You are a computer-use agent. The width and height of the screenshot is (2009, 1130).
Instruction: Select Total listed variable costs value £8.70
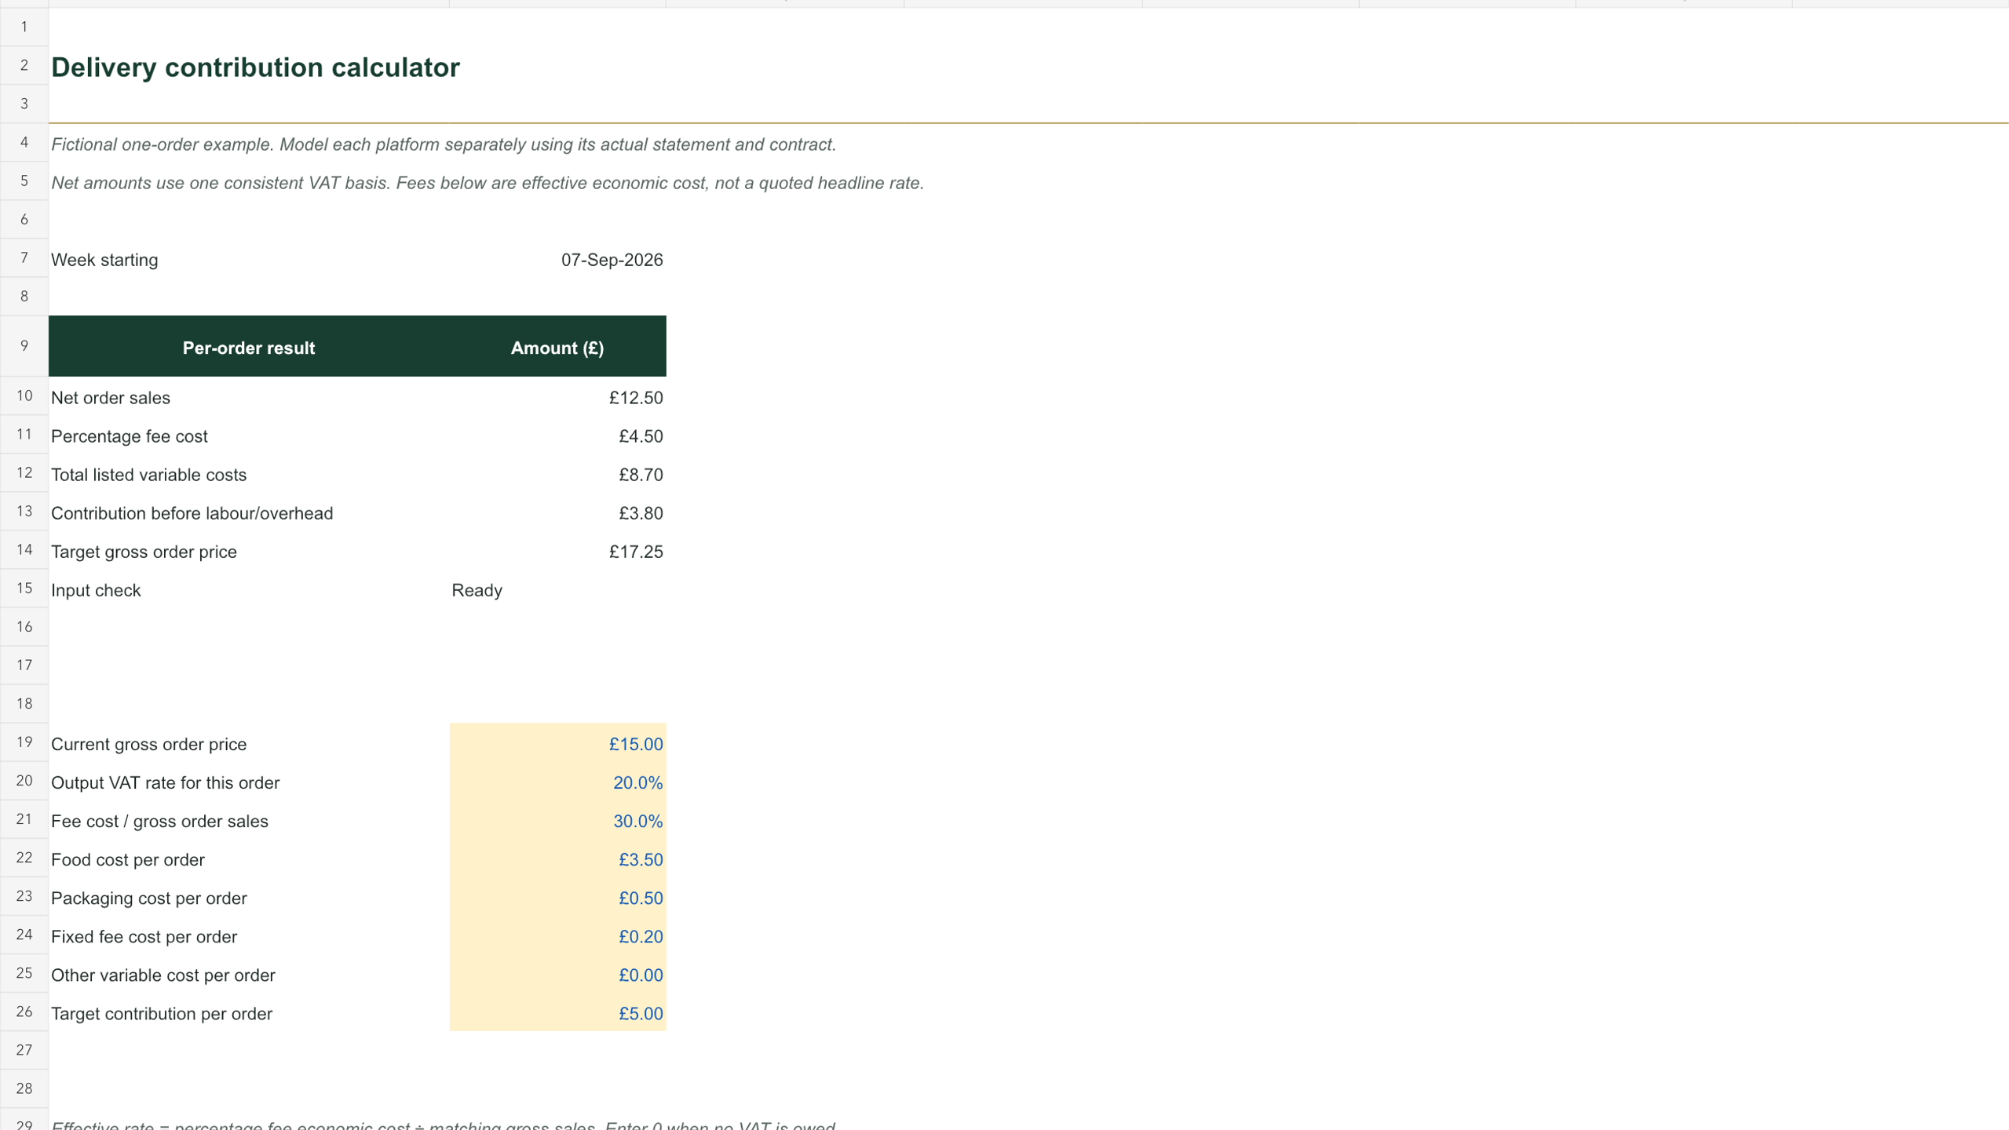[641, 475]
